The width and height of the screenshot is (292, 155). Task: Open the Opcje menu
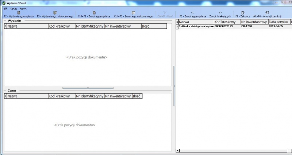[14, 8]
